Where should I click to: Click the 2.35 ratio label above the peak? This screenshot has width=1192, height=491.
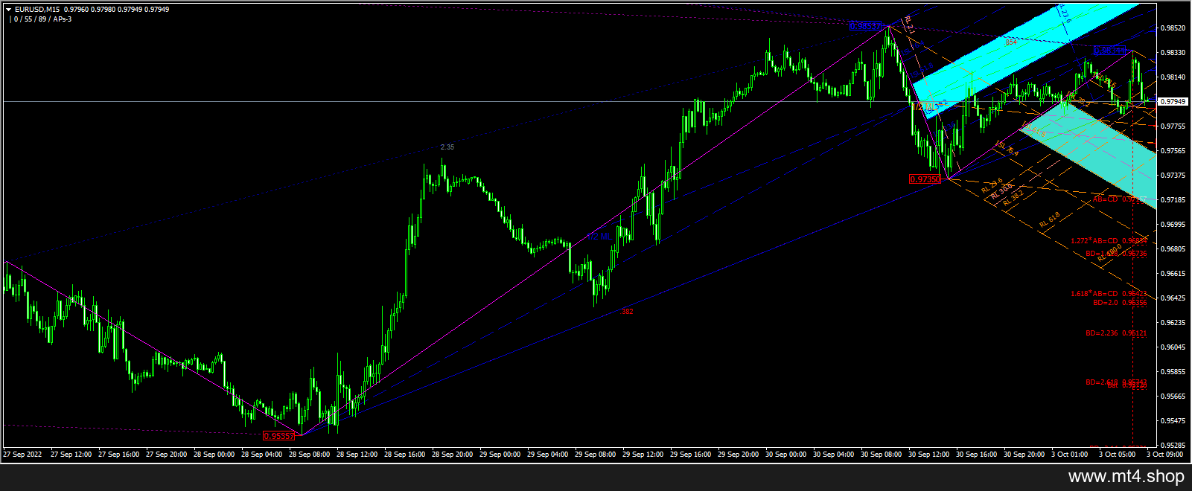pos(447,147)
